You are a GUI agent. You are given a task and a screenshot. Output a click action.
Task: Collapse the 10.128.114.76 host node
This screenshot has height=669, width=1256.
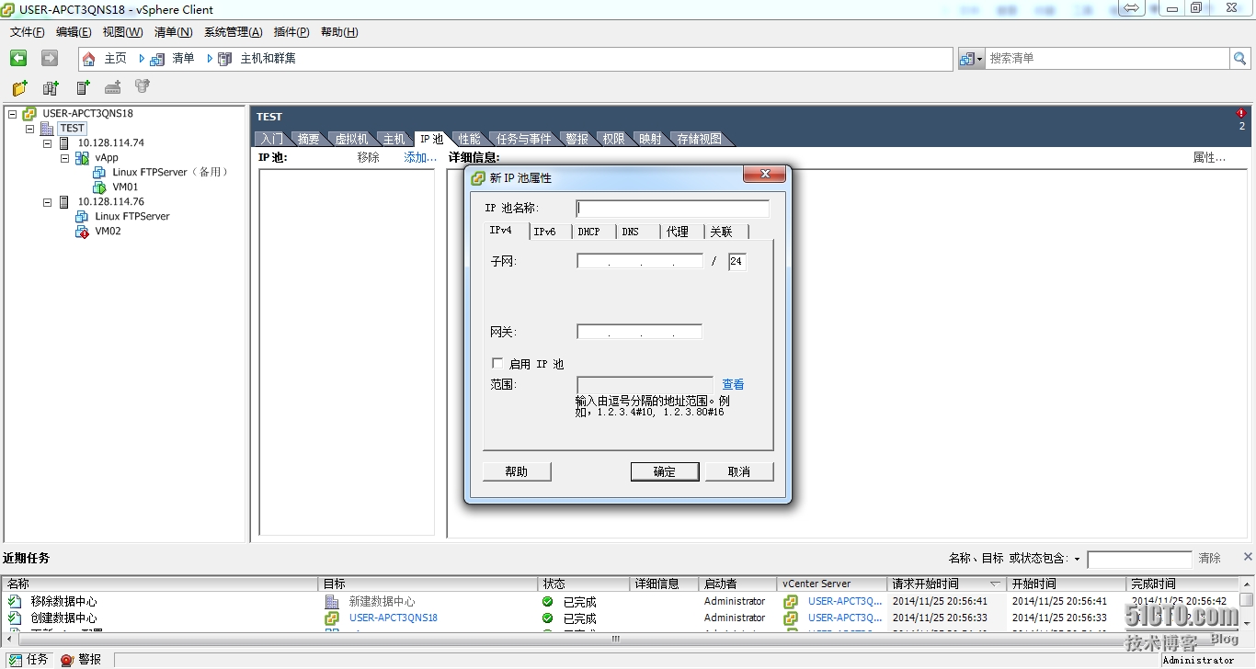point(47,202)
